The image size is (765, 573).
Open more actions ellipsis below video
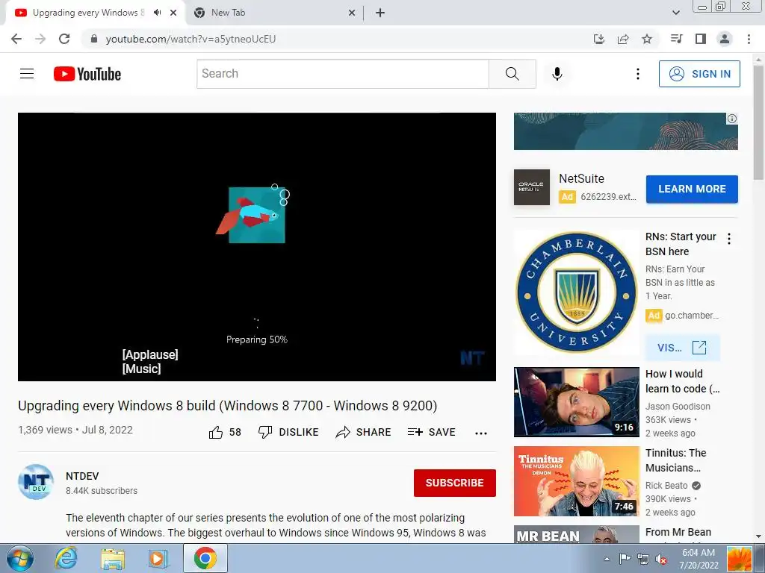(x=481, y=433)
